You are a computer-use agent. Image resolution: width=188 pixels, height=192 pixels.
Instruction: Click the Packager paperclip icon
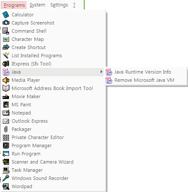pos(6,129)
